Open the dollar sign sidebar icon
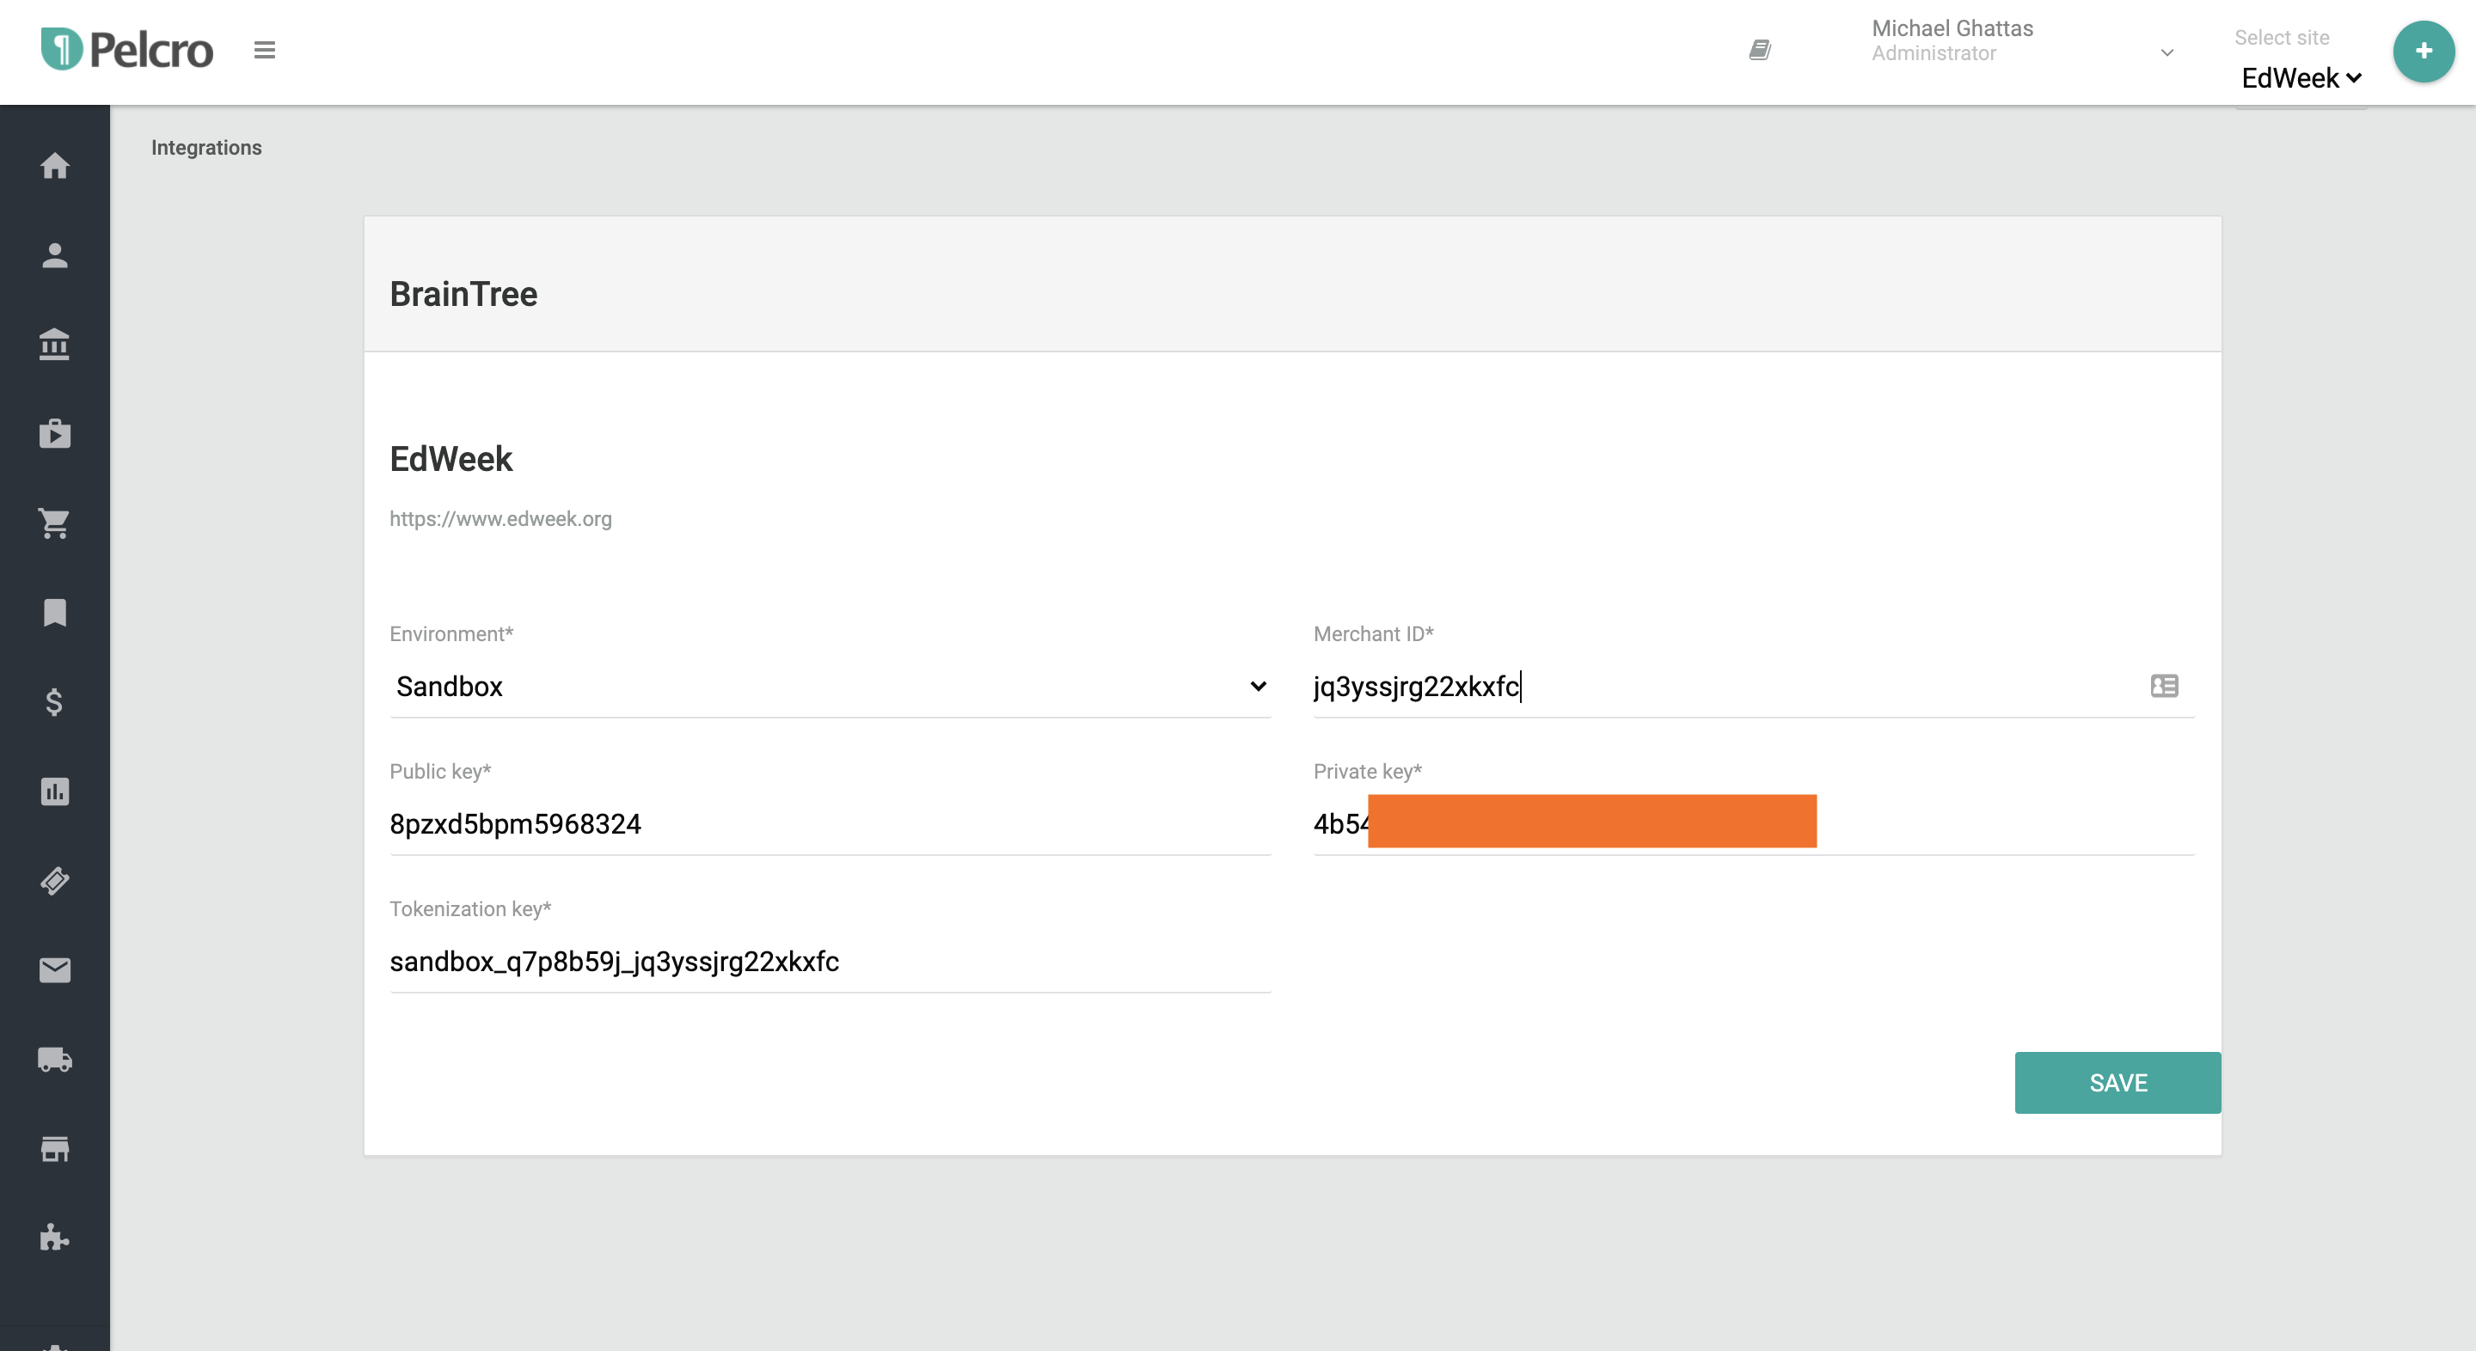Viewport: 2476px width, 1351px height. click(x=55, y=701)
